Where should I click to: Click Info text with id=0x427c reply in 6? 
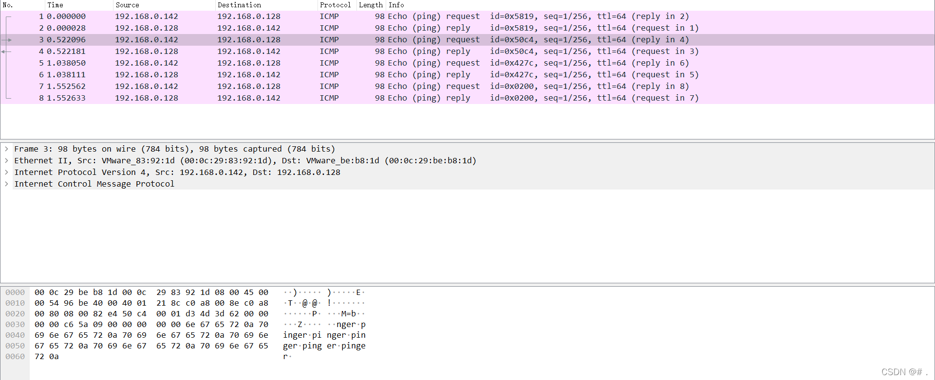(x=539, y=63)
